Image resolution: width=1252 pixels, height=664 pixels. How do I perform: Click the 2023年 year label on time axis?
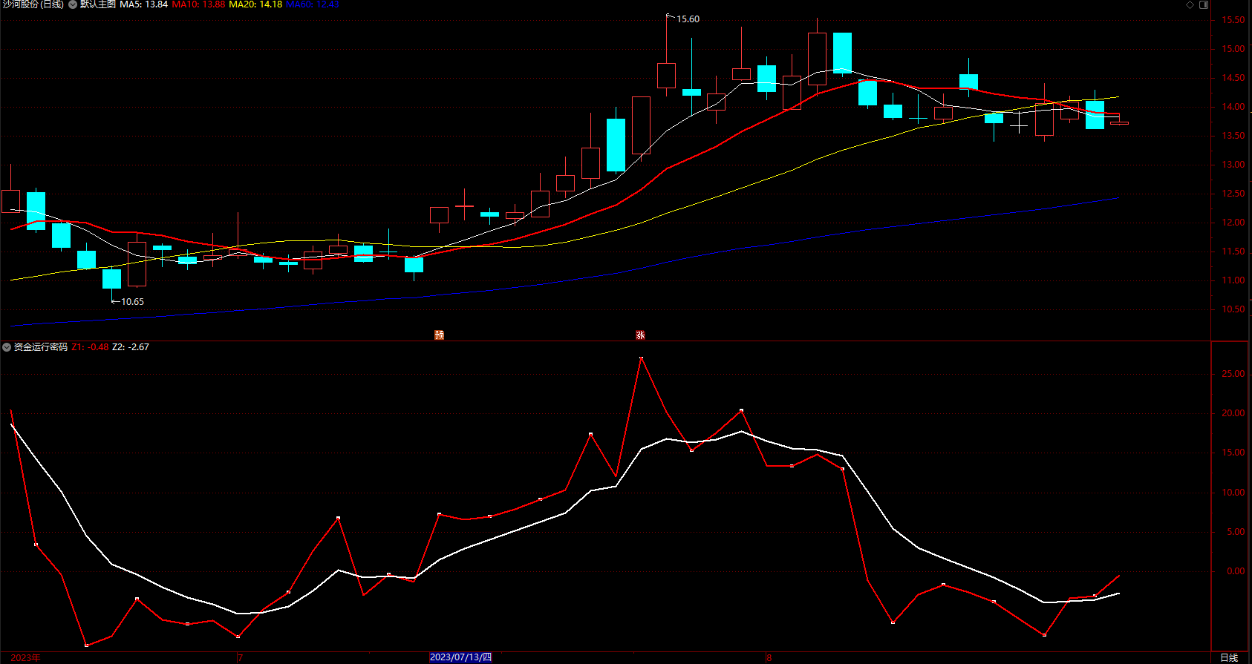26,657
